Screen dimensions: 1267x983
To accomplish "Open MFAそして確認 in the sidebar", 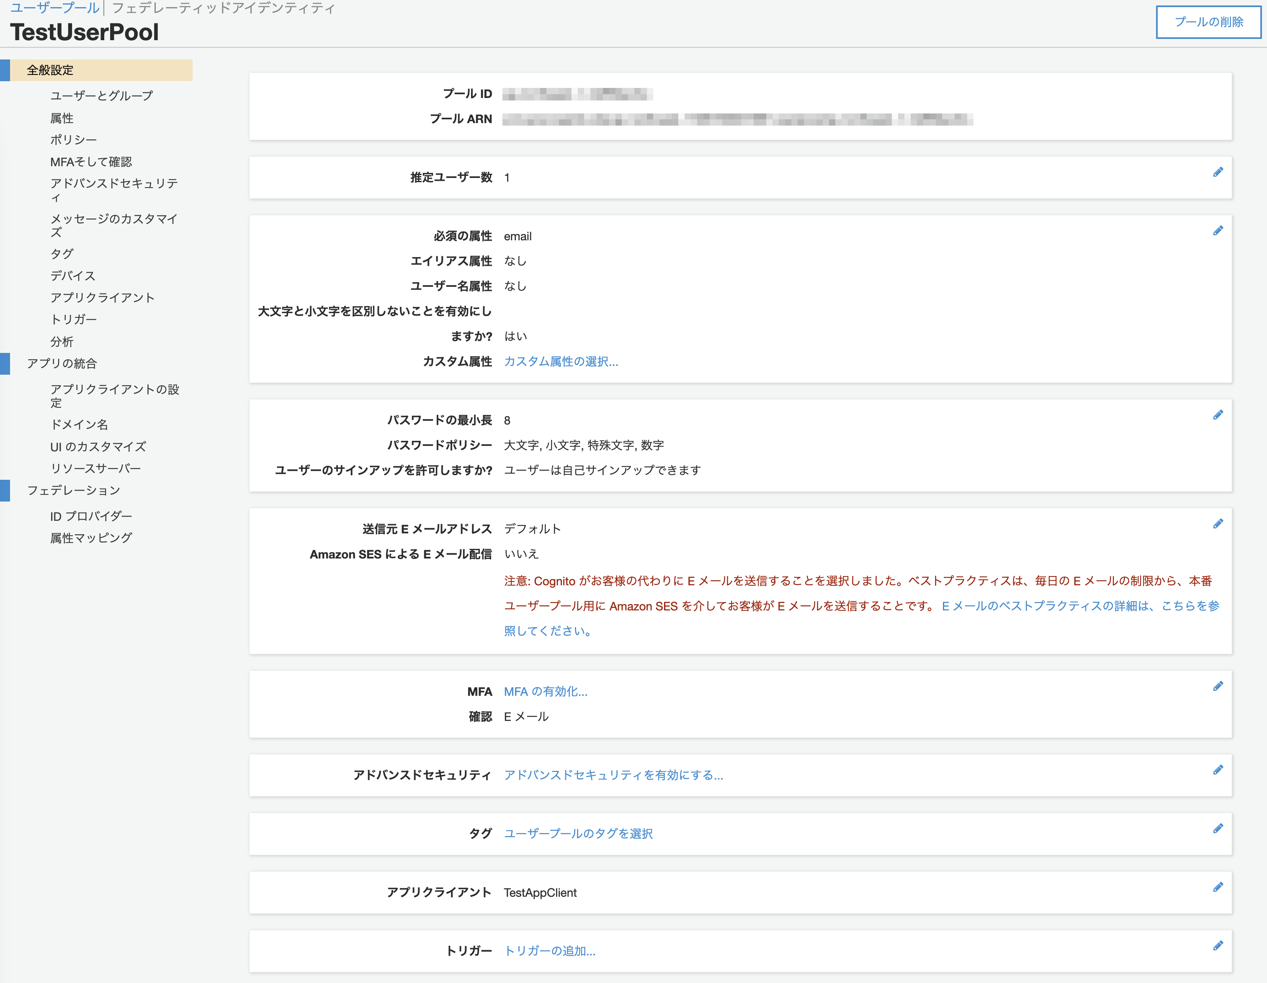I will tap(91, 162).
